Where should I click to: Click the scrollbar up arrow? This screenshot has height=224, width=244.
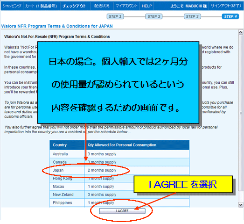click(x=241, y=32)
